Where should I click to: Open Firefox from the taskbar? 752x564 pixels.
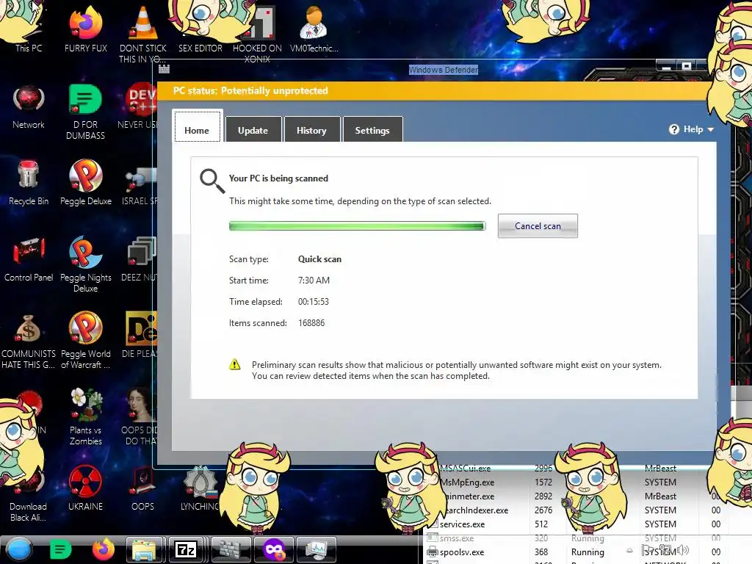click(103, 549)
